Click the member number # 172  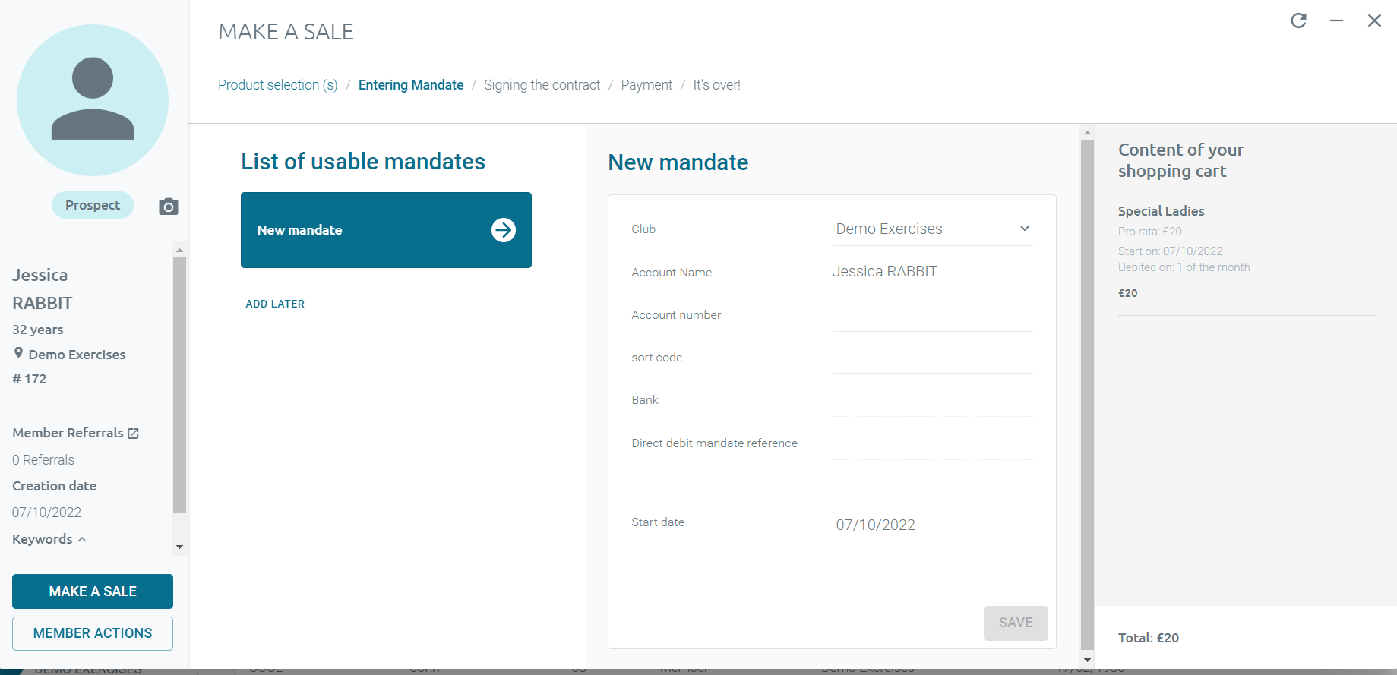point(30,379)
